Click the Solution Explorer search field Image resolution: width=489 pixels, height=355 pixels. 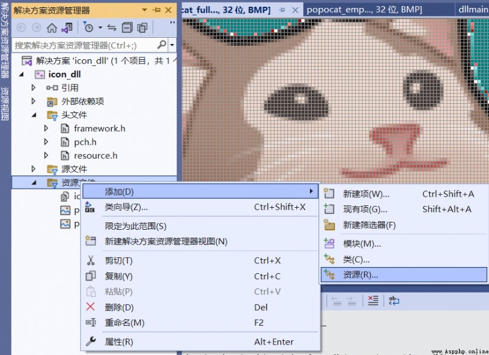(84, 45)
